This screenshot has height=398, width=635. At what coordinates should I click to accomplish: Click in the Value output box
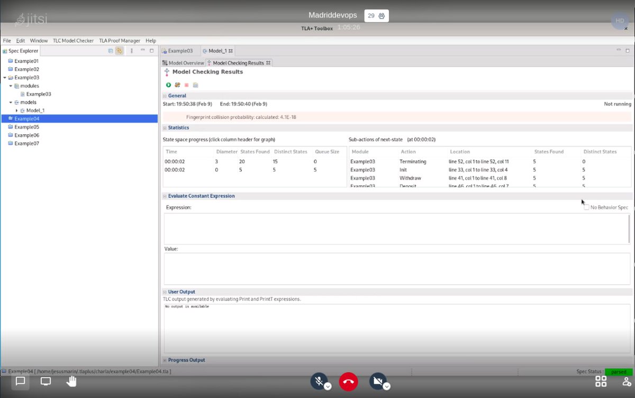(396, 269)
